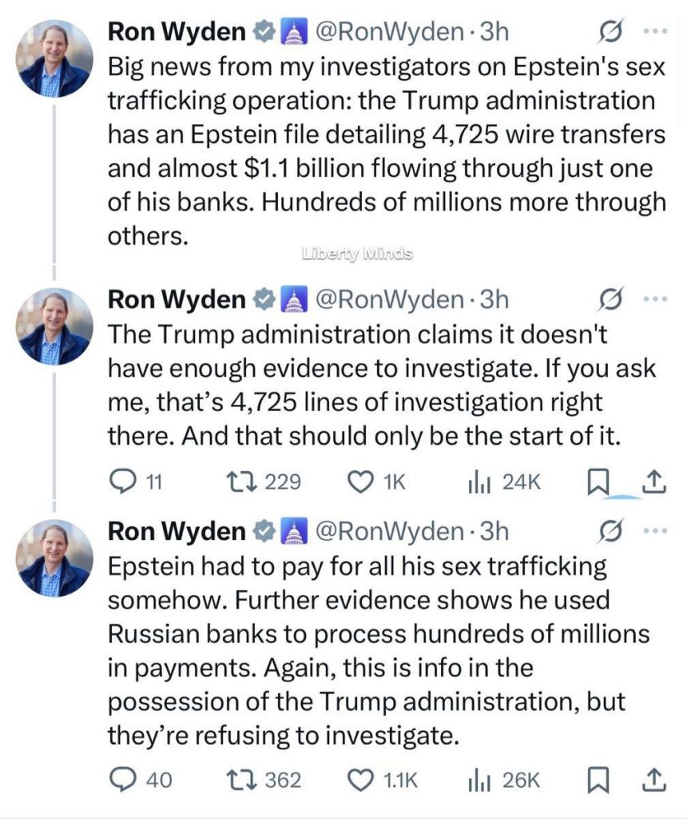Open more options on the first tweet

tap(656, 31)
